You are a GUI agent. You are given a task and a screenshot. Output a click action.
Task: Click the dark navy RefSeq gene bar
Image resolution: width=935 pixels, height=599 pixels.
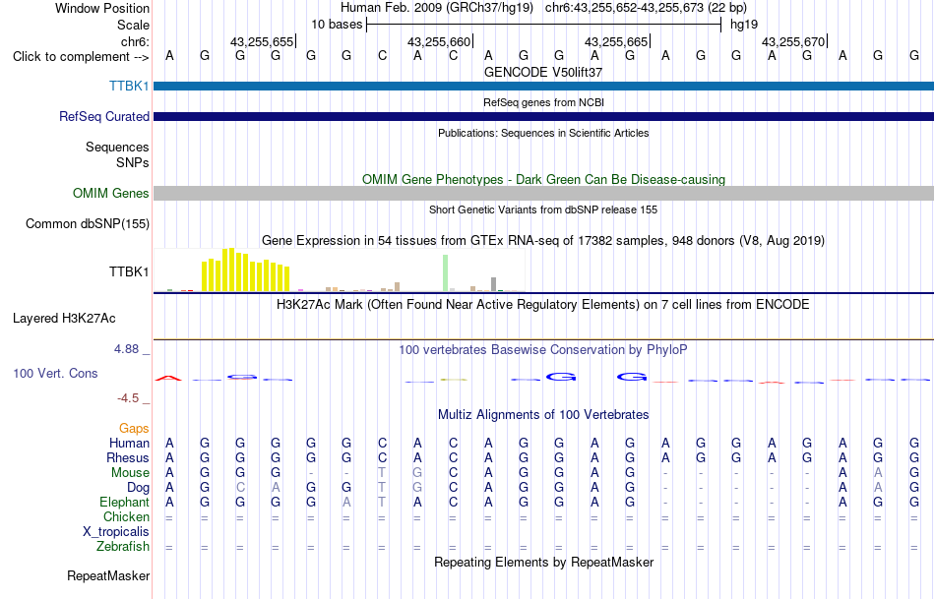pos(544,116)
